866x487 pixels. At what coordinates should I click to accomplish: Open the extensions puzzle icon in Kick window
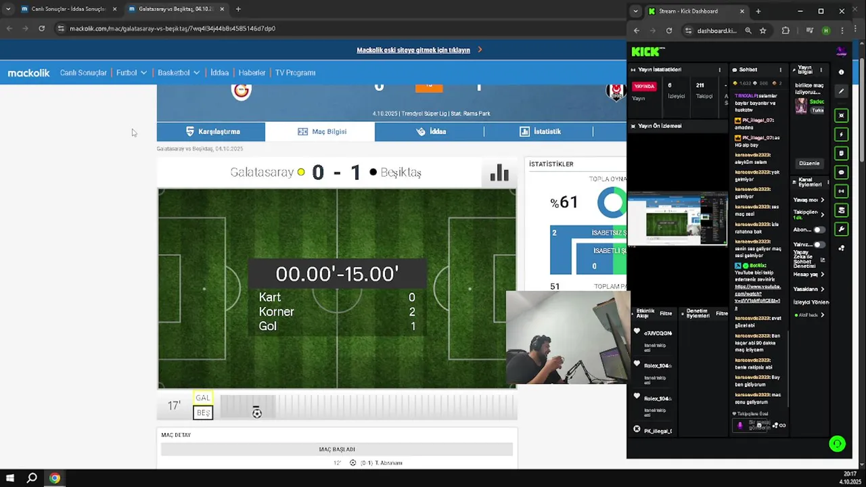click(785, 30)
